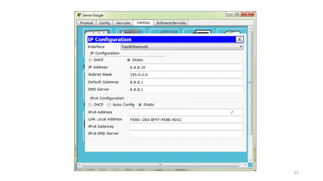This screenshot has height=181, width=323.
Task: Click the horizontal scrollbar thumb
Action: [x=161, y=165]
